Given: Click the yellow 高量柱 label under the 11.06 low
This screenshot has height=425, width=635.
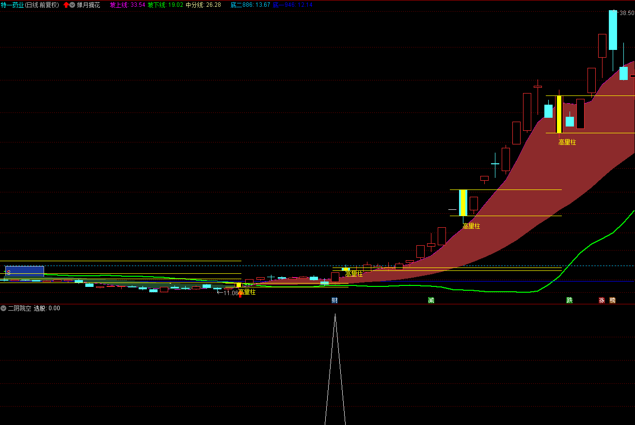Looking at the screenshot, I should (247, 292).
